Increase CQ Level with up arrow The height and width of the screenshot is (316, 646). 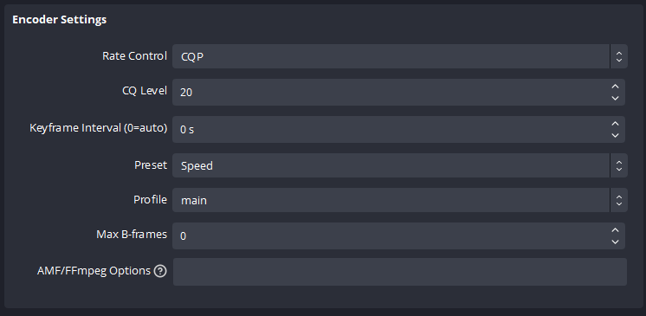[x=615, y=87]
